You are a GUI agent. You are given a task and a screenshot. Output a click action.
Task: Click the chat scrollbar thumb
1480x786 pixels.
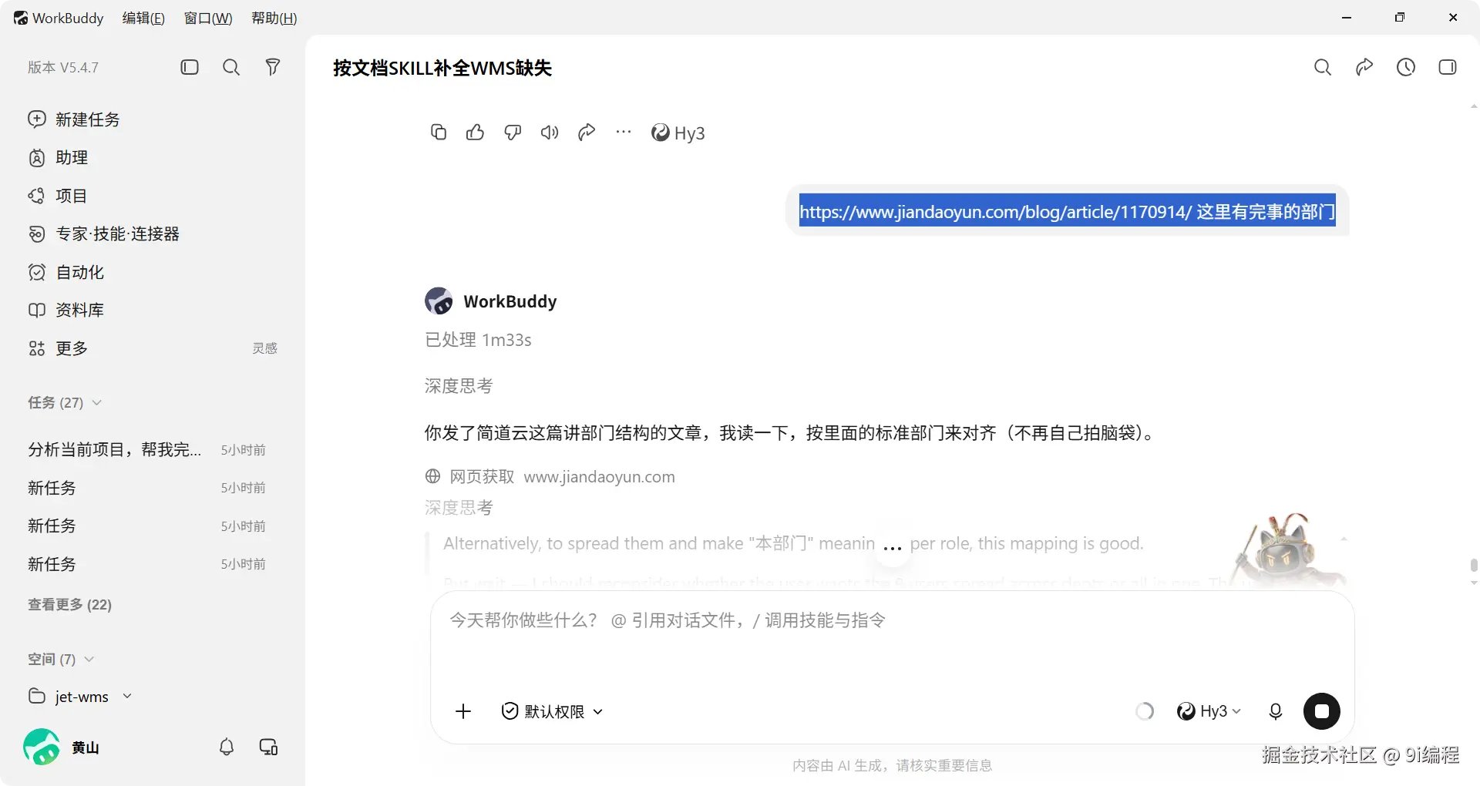click(1474, 566)
